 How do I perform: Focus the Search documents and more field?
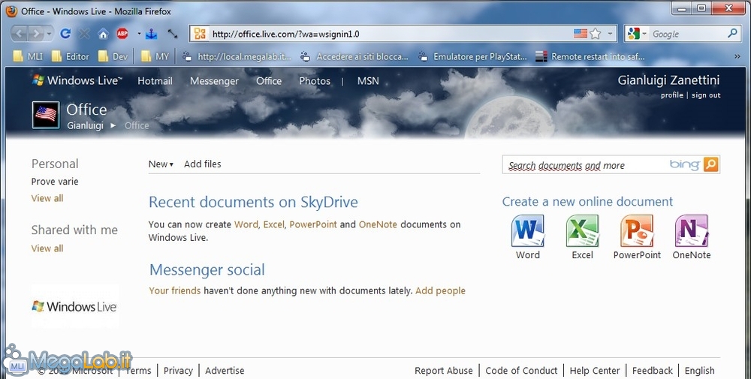click(587, 165)
